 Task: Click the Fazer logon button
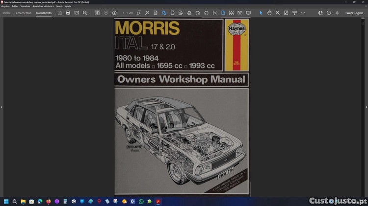[354, 13]
